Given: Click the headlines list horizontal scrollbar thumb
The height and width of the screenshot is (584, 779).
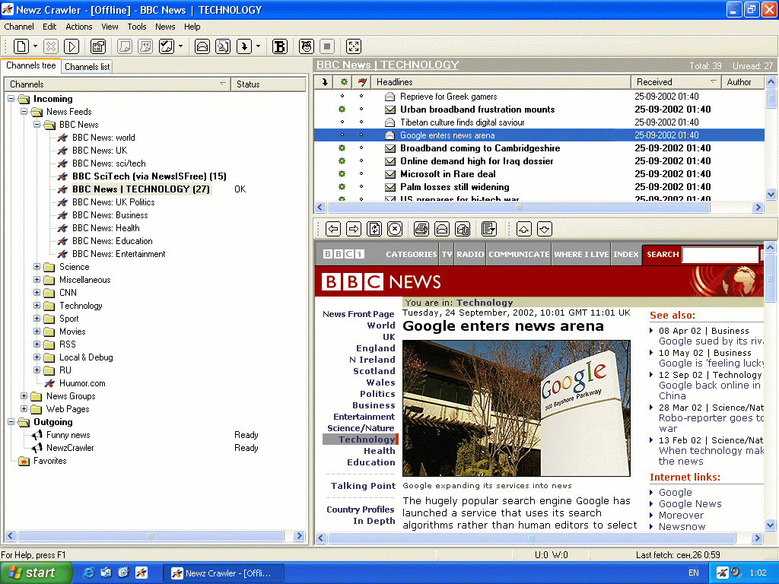Looking at the screenshot, I should pyautogui.click(x=519, y=207).
